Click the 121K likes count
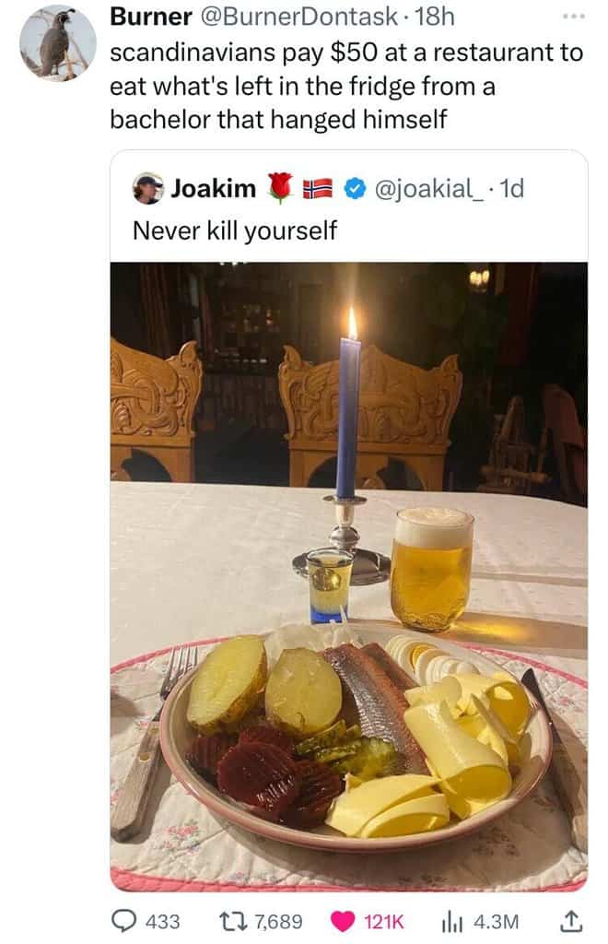The width and height of the screenshot is (608, 944). tap(384, 922)
